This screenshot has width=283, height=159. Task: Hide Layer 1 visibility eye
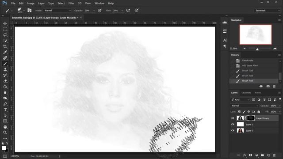point(233,125)
